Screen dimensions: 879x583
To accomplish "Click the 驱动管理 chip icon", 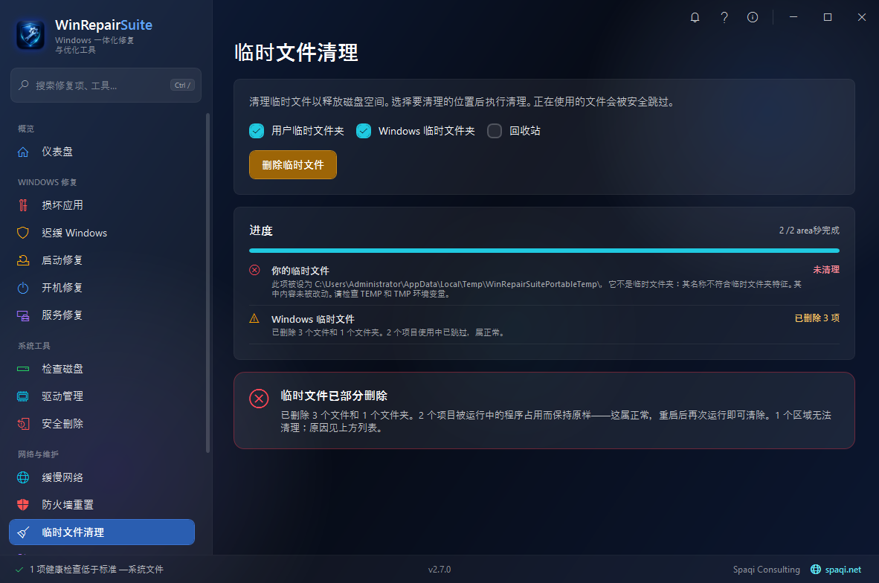I will pos(23,396).
